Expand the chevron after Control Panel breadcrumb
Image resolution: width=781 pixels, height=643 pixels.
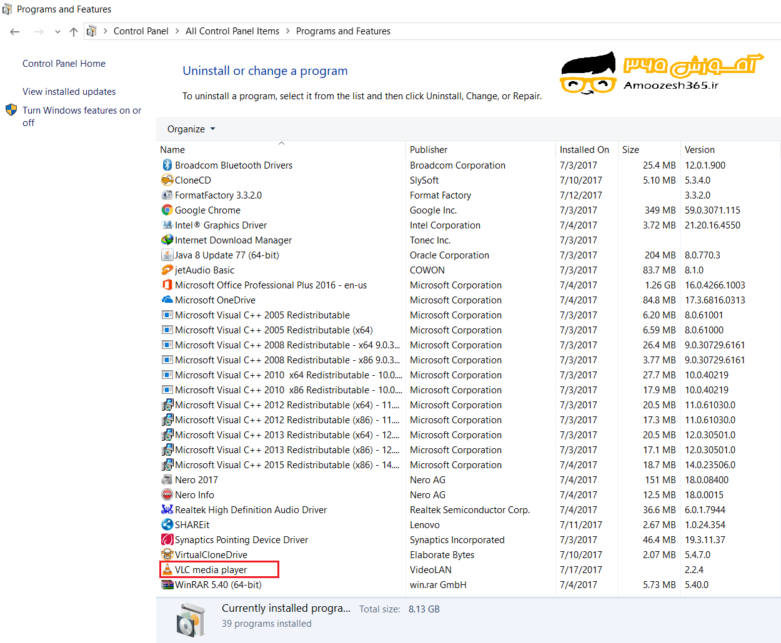(x=177, y=31)
